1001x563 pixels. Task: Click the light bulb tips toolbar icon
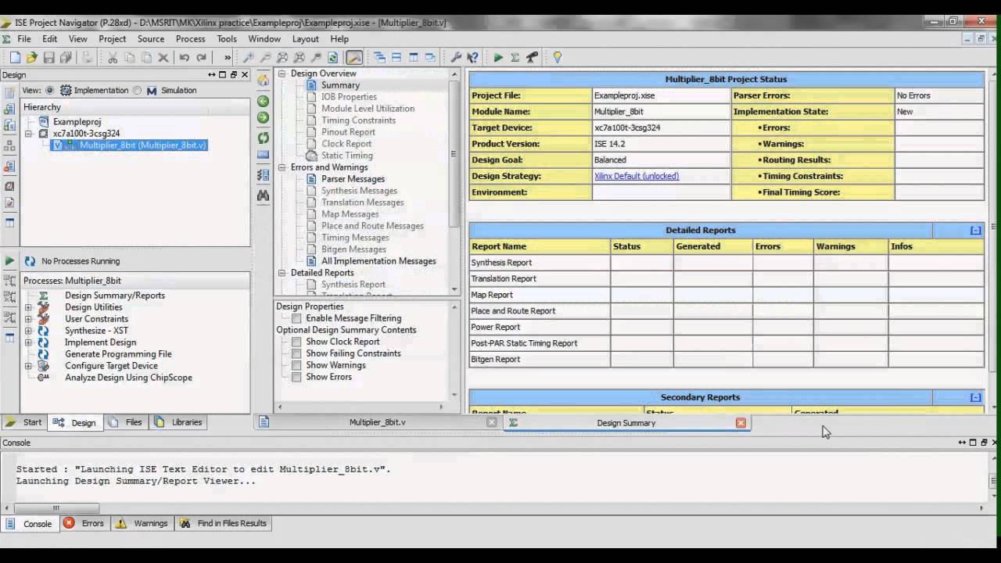click(x=557, y=57)
